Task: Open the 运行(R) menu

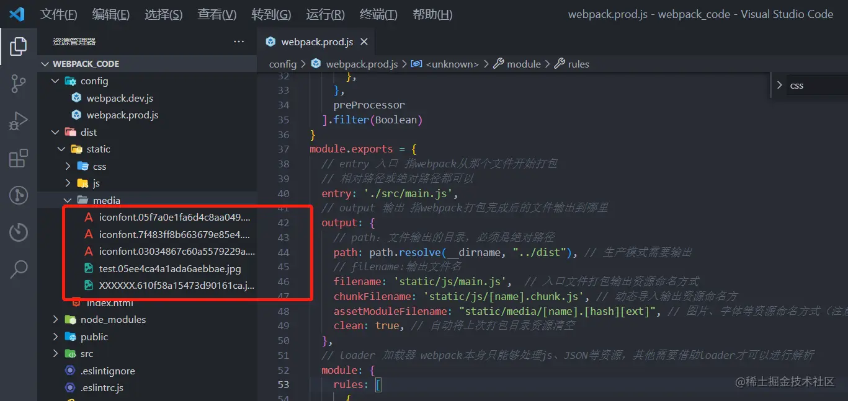Action: point(326,14)
